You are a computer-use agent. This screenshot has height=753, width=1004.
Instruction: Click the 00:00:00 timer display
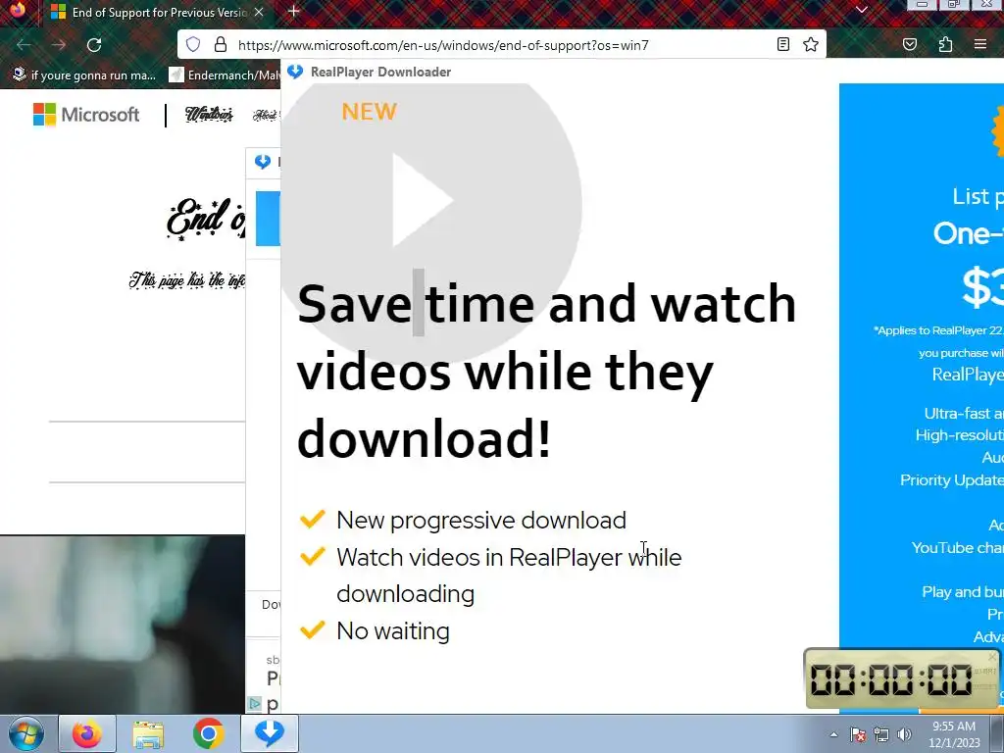(890, 680)
